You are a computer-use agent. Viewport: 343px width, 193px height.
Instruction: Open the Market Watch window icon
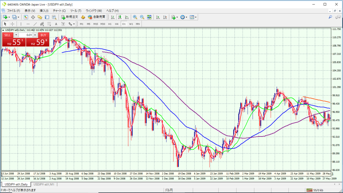[x=26, y=17]
